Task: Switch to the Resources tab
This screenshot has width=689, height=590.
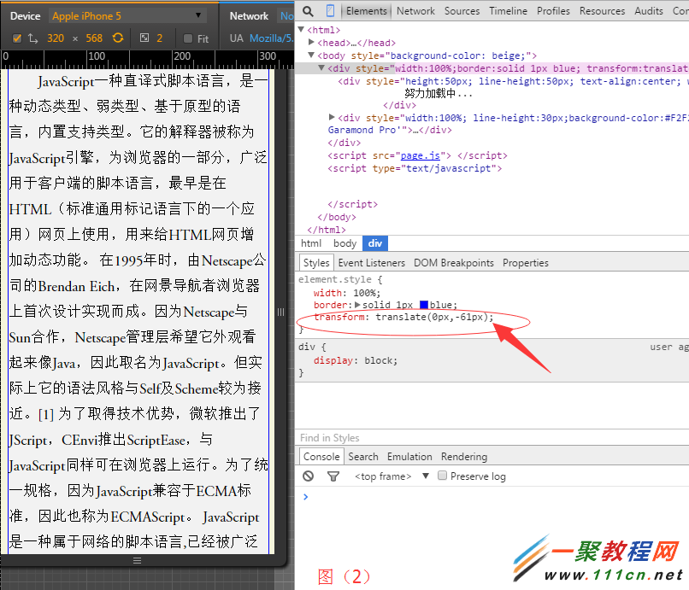Action: click(602, 11)
